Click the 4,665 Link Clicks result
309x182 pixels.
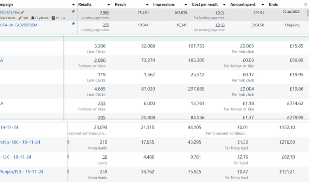click(100, 89)
